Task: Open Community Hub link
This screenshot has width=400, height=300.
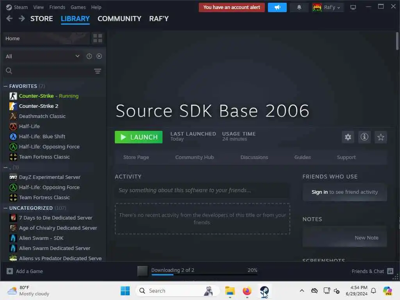Action: 195,157
